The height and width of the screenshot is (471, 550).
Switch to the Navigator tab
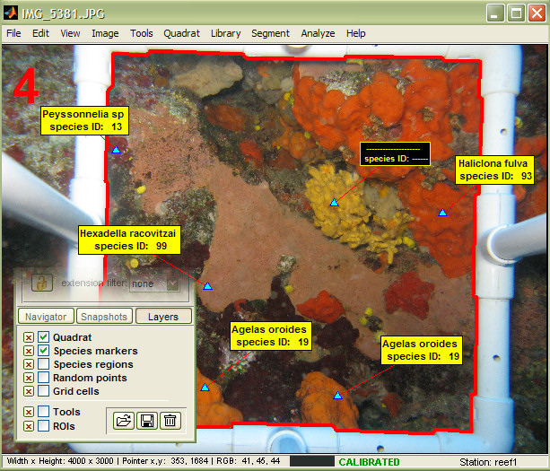(45, 317)
